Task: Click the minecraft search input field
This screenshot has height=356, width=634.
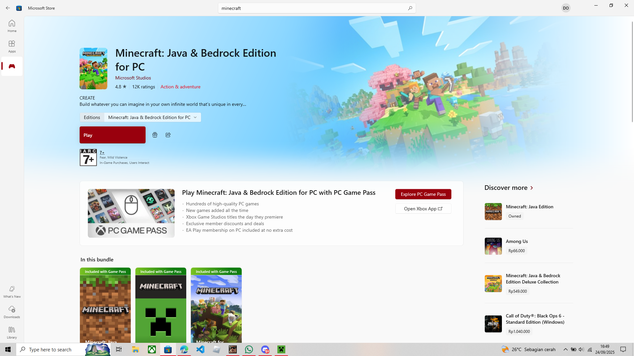Action: click(312, 8)
